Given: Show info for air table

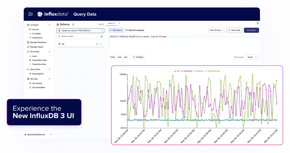Looking at the screenshot, I should [97, 44].
